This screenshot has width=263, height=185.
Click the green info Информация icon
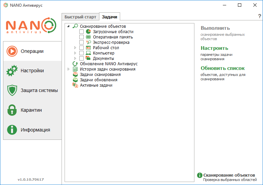pos(12,130)
